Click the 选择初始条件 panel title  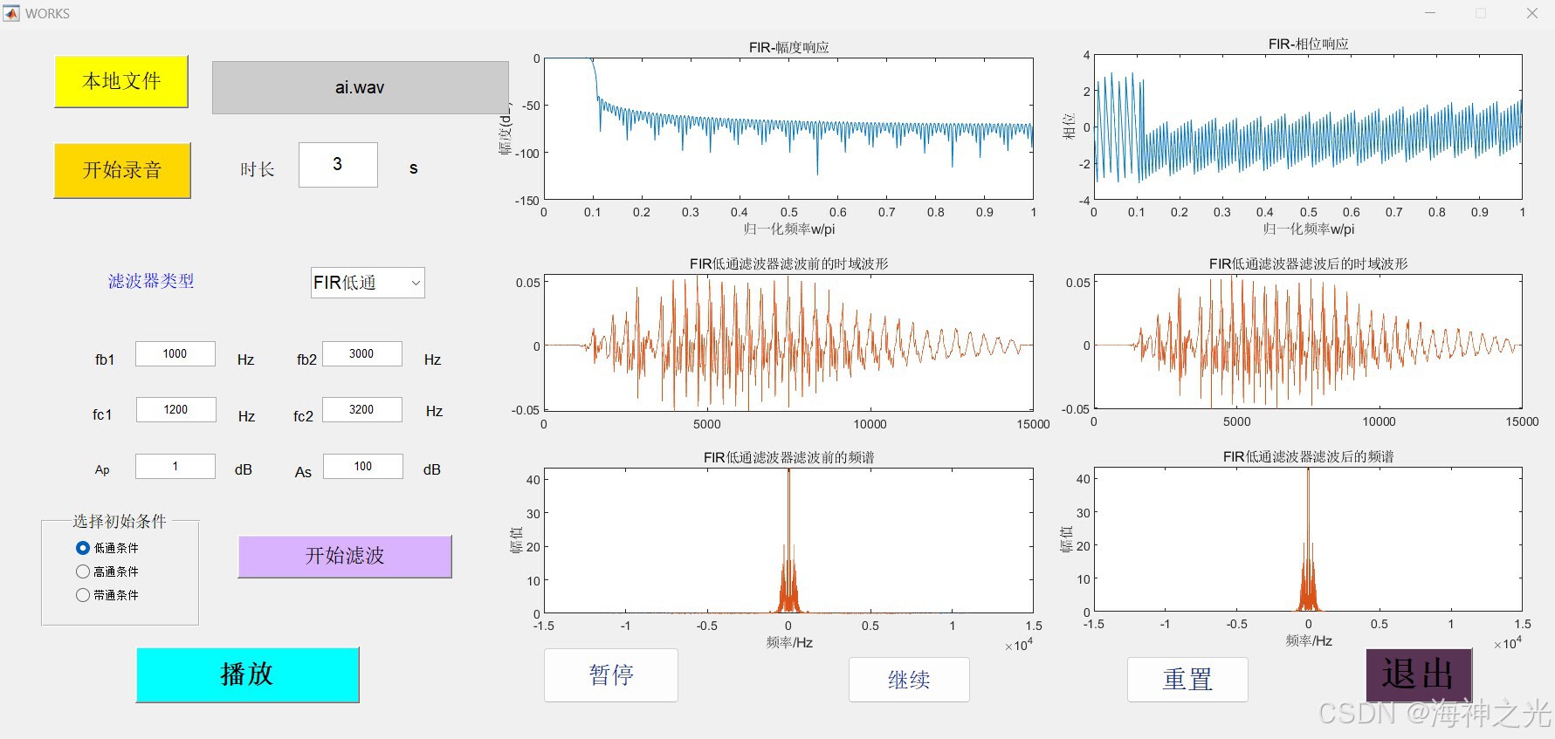click(x=120, y=521)
